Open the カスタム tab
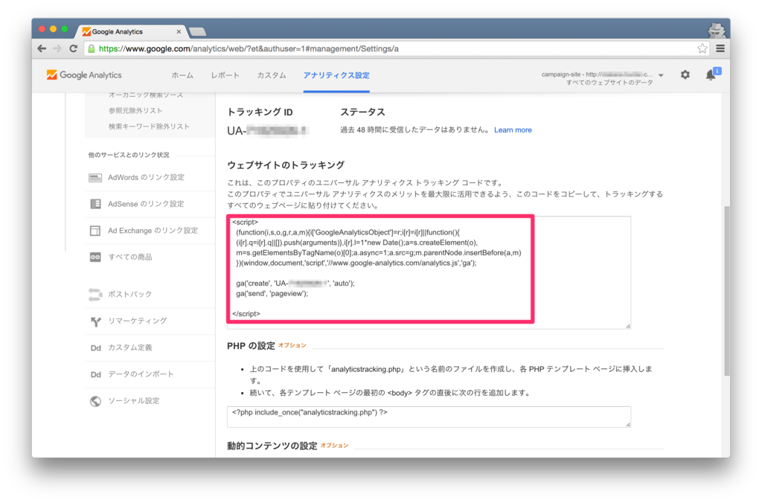 (272, 75)
